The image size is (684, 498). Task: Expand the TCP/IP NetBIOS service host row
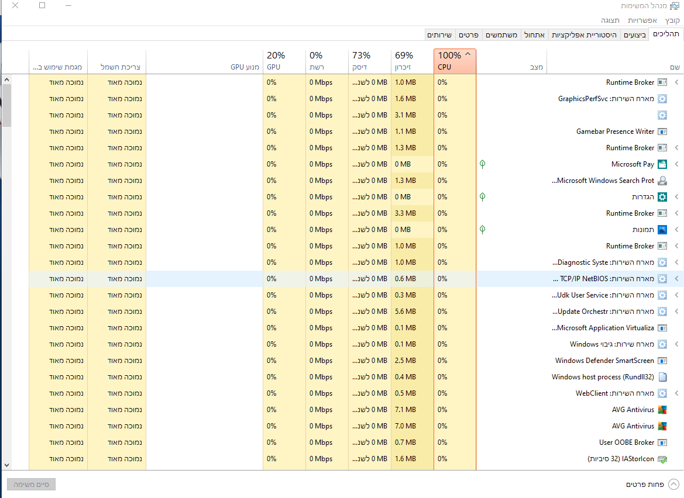pyautogui.click(x=676, y=279)
